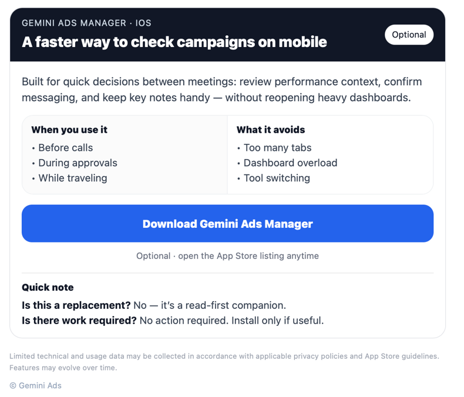Click the Optional badge in header

point(409,35)
